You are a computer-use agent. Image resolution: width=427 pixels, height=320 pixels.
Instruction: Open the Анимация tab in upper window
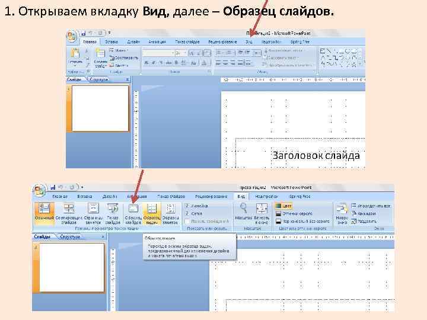pyautogui.click(x=157, y=41)
